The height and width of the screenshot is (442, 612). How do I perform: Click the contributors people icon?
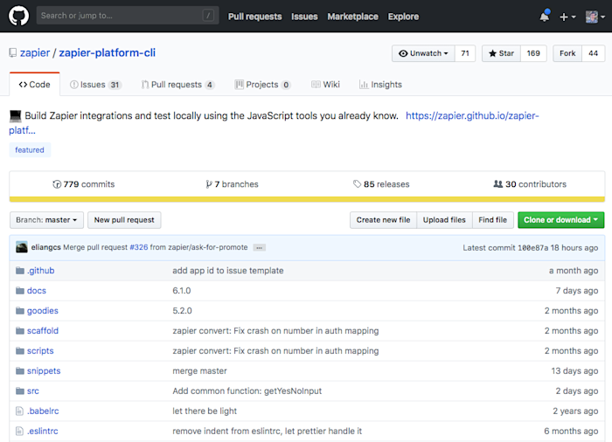pos(498,183)
